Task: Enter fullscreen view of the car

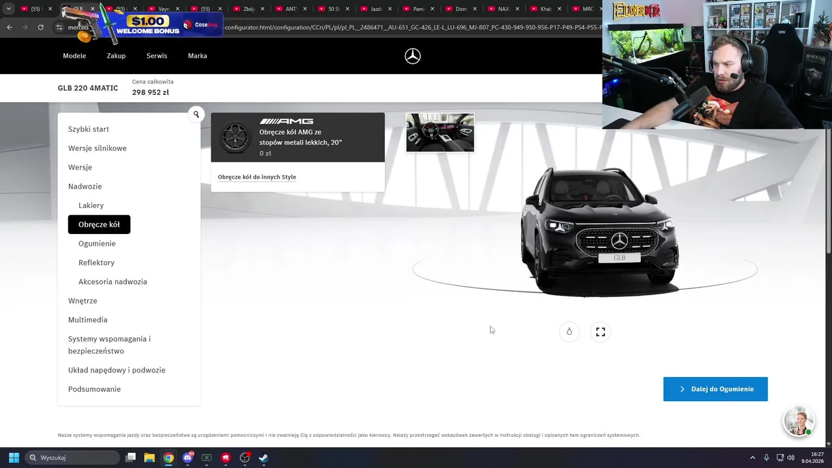Action: click(601, 331)
